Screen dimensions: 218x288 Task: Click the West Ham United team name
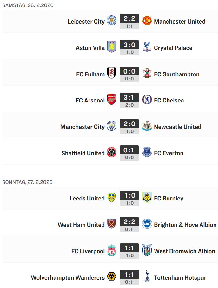click(81, 225)
